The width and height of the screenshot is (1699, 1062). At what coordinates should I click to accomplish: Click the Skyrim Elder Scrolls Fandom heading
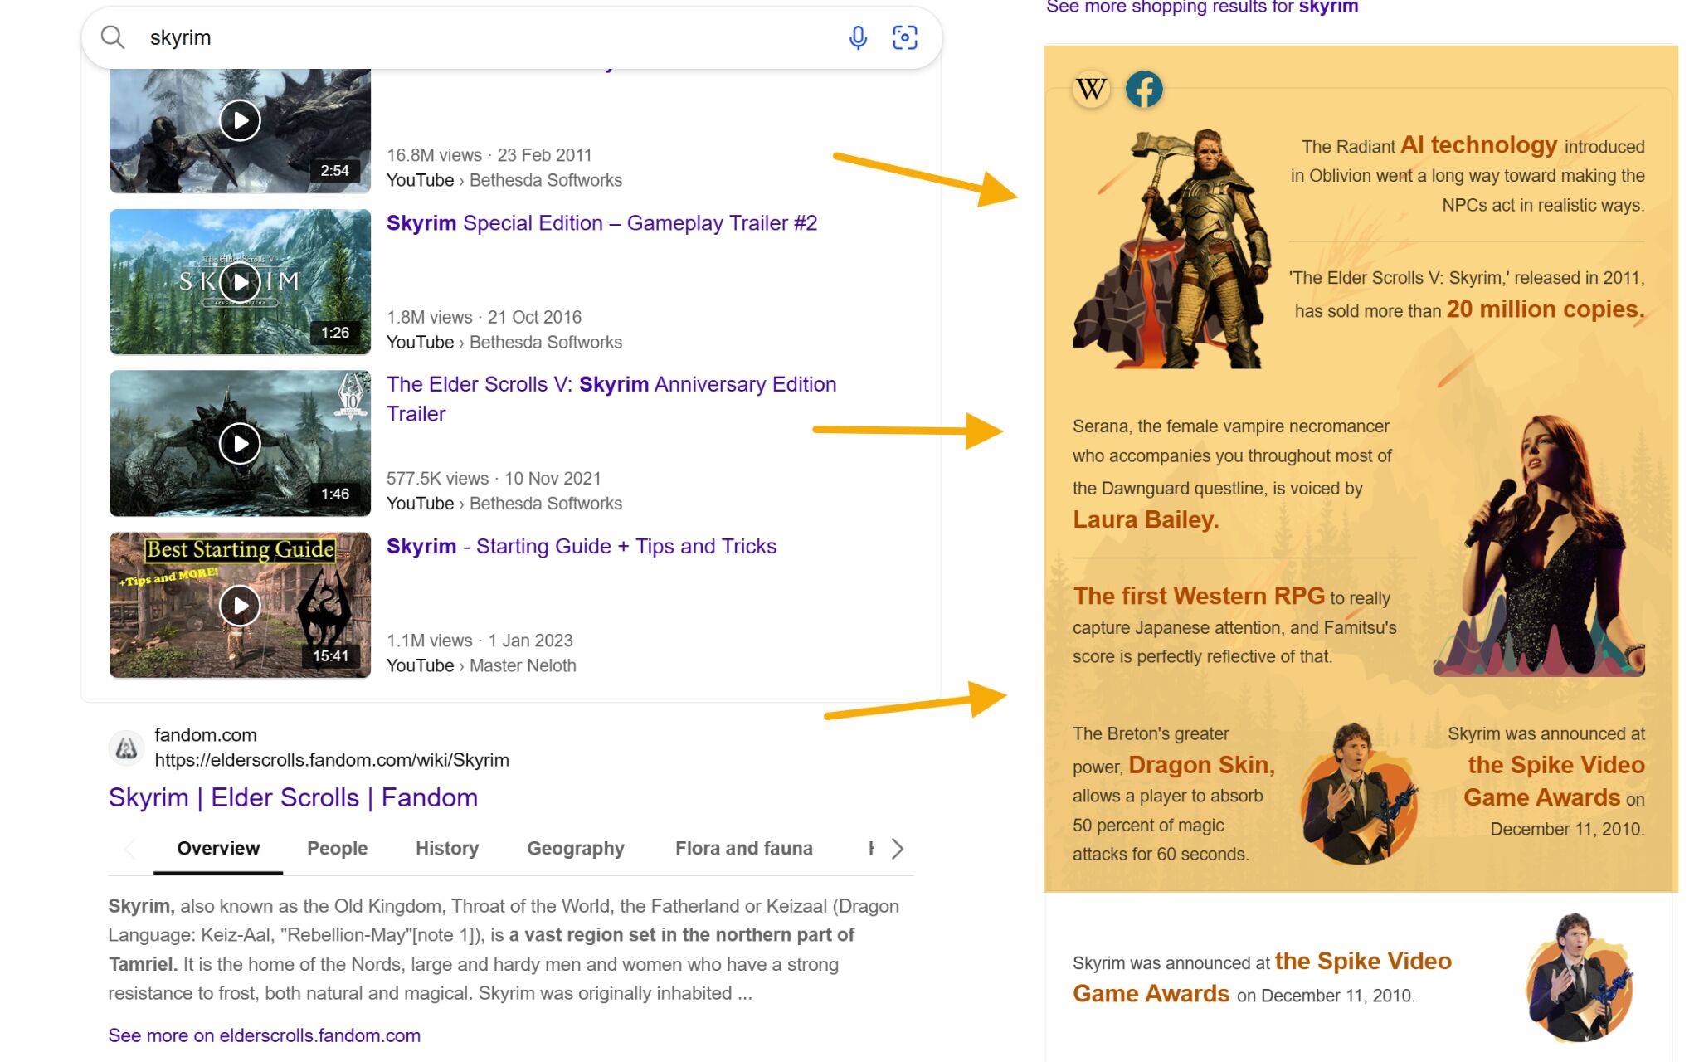(x=292, y=797)
